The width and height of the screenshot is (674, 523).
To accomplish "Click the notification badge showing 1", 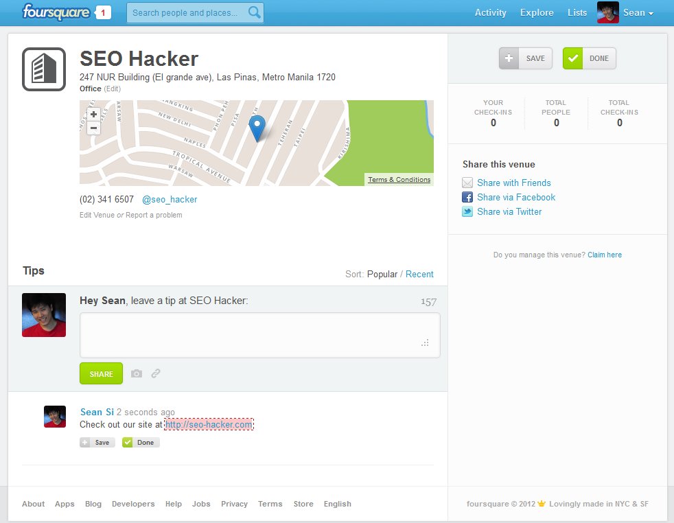I will point(103,12).
